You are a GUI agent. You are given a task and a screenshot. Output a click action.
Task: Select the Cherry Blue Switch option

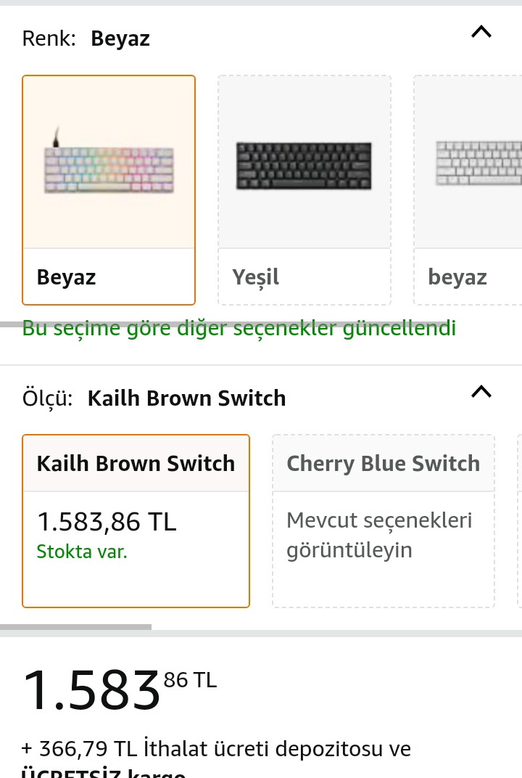pyautogui.click(x=383, y=464)
